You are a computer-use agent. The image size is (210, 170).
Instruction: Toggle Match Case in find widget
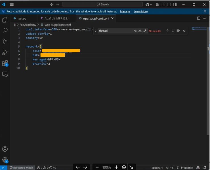tap(135, 31)
